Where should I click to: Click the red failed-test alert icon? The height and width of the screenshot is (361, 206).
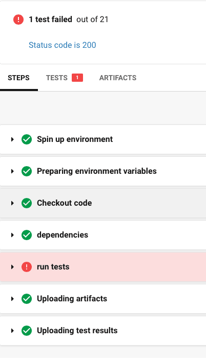[18, 20]
